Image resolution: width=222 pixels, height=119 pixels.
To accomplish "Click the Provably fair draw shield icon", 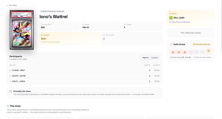I will [11, 91].
